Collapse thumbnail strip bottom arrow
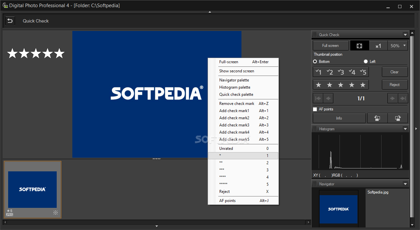 [157, 226]
